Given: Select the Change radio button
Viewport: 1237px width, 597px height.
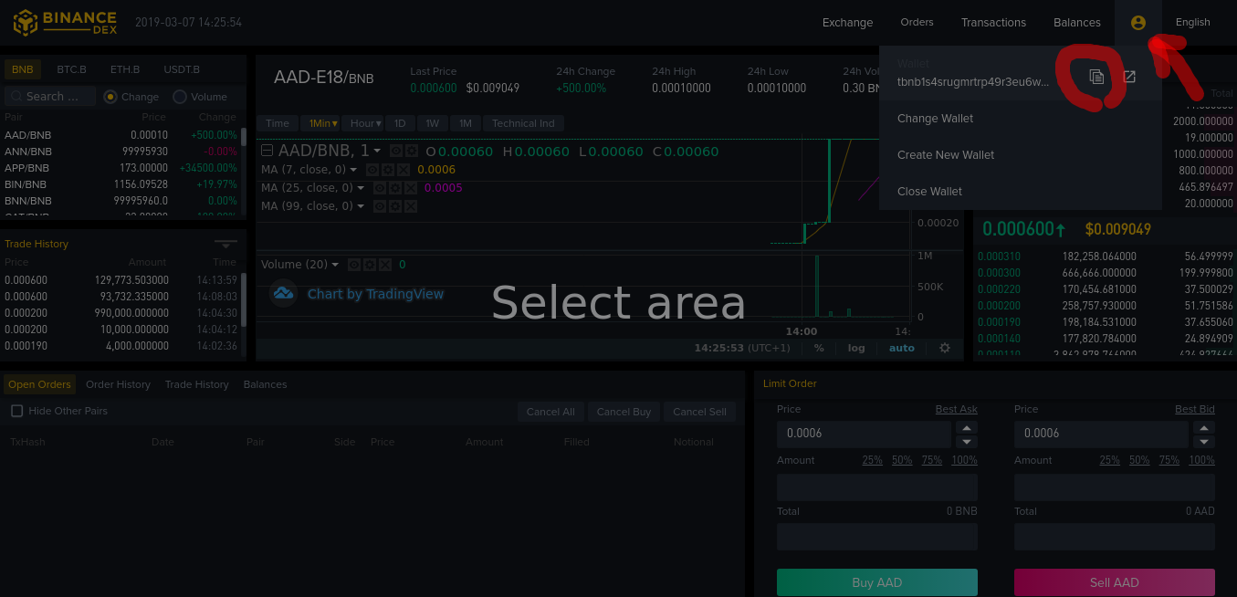Looking at the screenshot, I should [x=110, y=97].
